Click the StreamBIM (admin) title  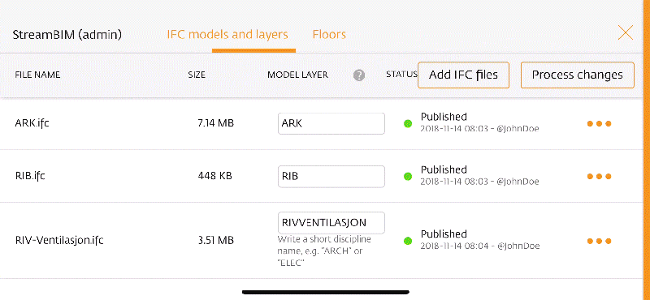(67, 35)
